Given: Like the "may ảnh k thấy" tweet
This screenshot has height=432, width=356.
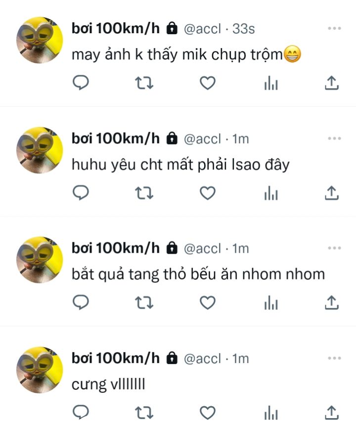Looking at the screenshot, I should click(208, 83).
